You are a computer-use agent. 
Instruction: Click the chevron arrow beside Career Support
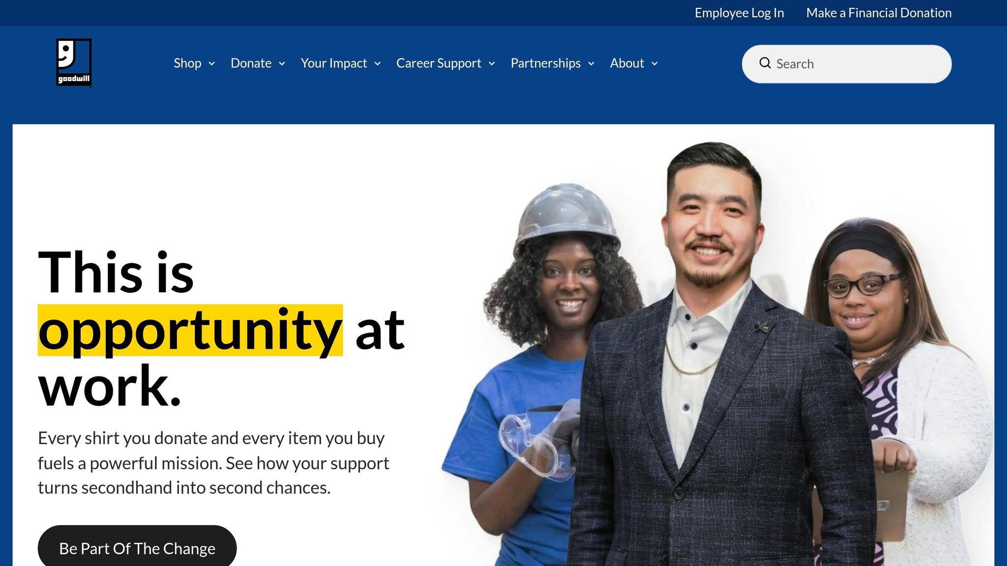pos(492,64)
